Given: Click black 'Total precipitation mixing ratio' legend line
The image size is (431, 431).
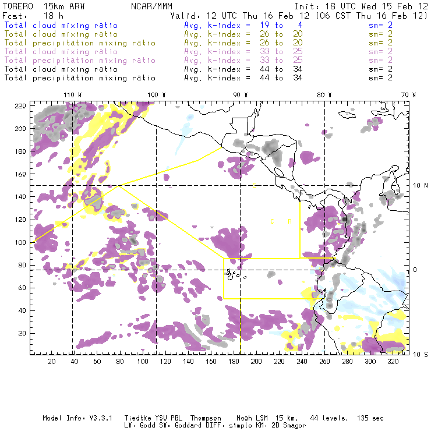Looking at the screenshot, I should [x=80, y=78].
